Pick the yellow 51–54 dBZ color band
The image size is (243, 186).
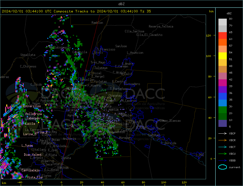(222, 56)
